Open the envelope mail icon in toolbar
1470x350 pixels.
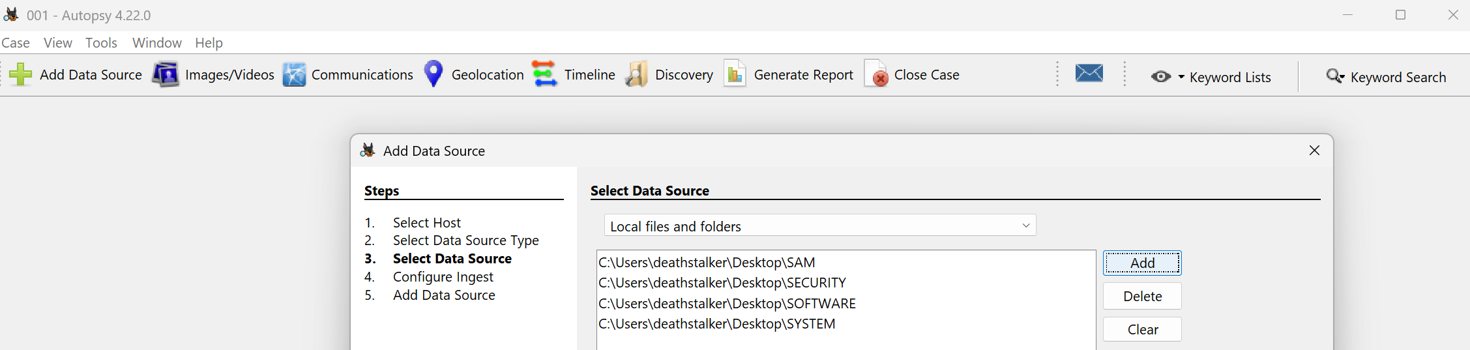pos(1089,73)
